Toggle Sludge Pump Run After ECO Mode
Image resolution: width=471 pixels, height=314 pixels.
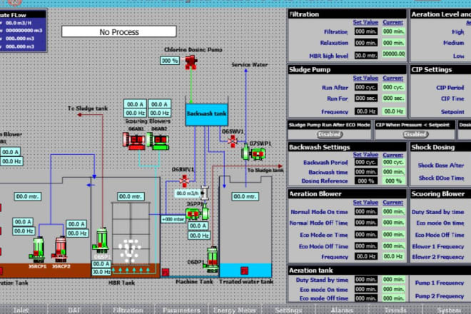tap(330, 134)
